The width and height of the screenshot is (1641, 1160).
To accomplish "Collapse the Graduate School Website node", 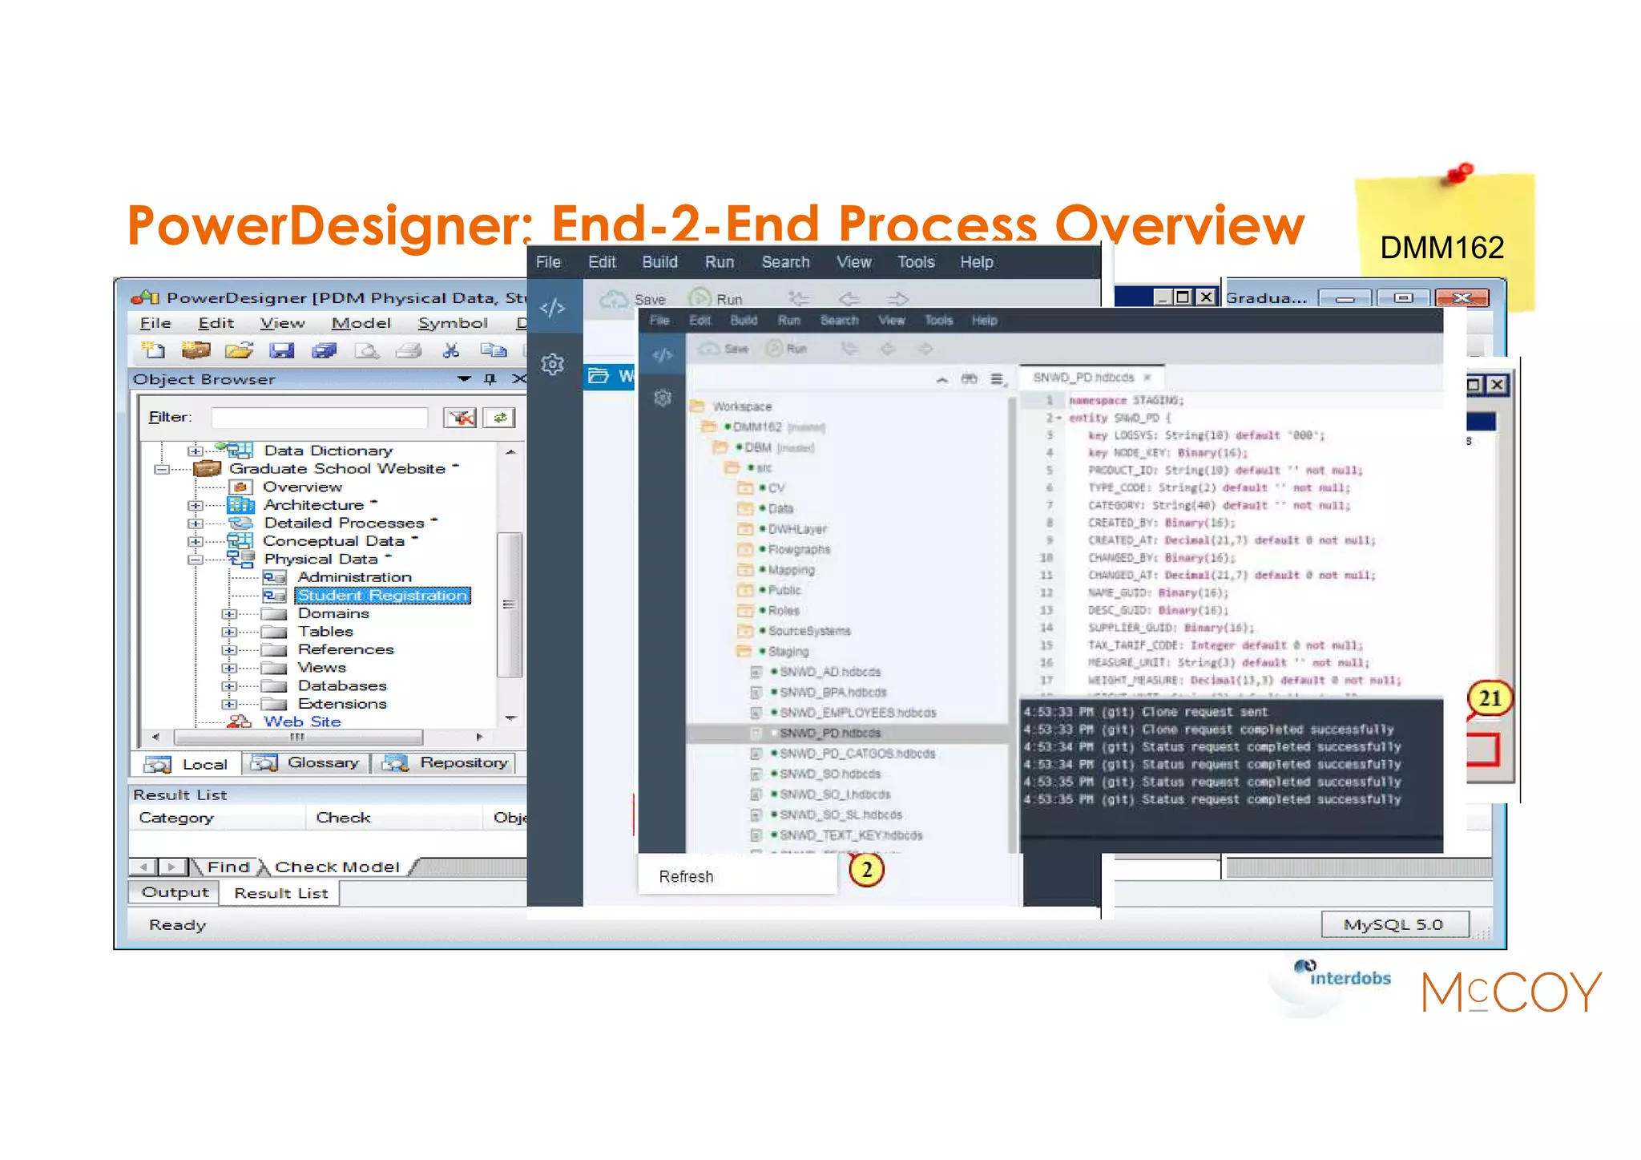I will (161, 469).
